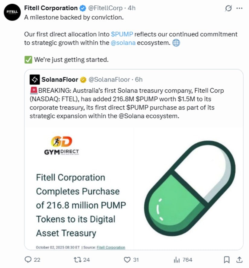This screenshot has width=249, height=268.
Task: Click the repost icon
Action: coord(78,260)
